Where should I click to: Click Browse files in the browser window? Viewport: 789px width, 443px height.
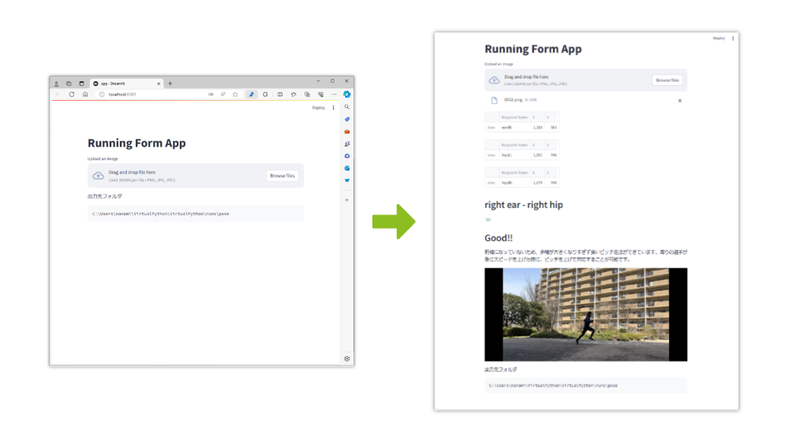(x=282, y=176)
